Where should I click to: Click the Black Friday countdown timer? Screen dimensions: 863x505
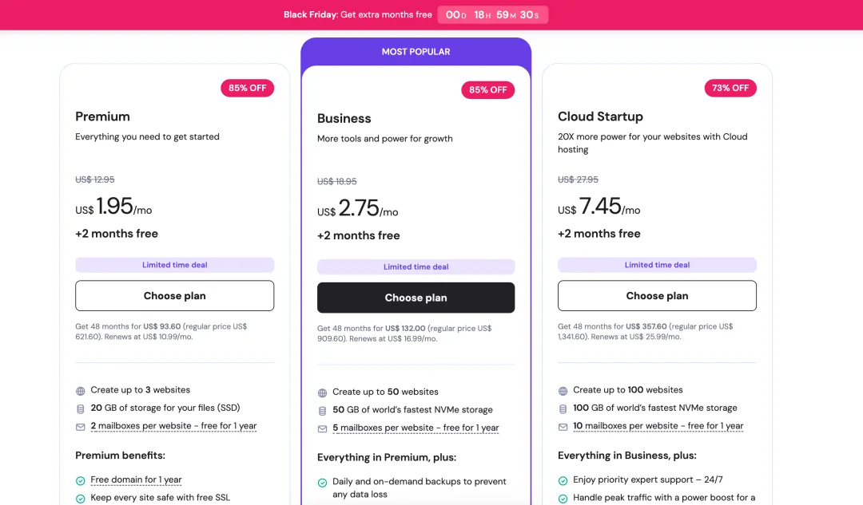[x=492, y=15]
